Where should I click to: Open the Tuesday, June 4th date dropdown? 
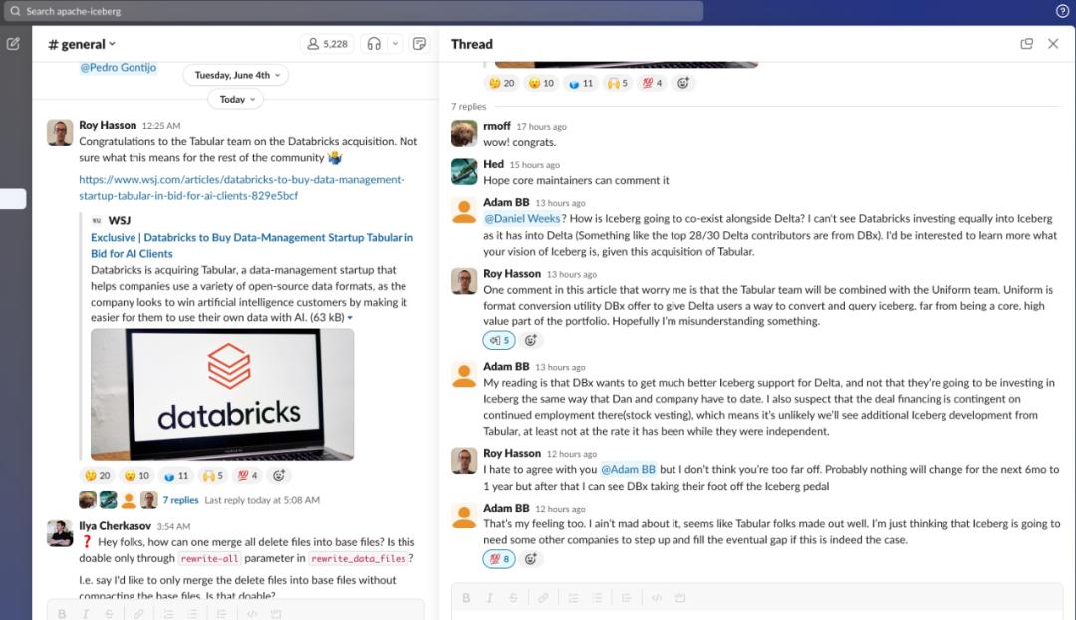236,75
